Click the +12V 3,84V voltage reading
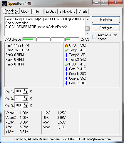This screenshot has width=124, height=143. coord(17,132)
